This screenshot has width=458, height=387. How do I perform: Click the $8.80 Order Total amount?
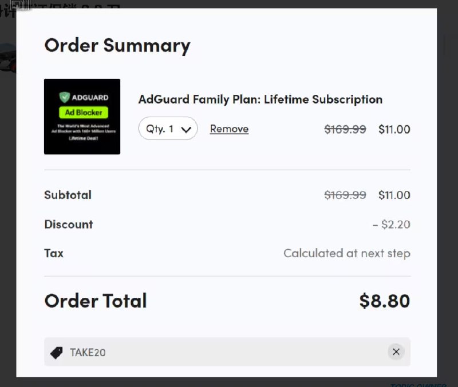[384, 301]
